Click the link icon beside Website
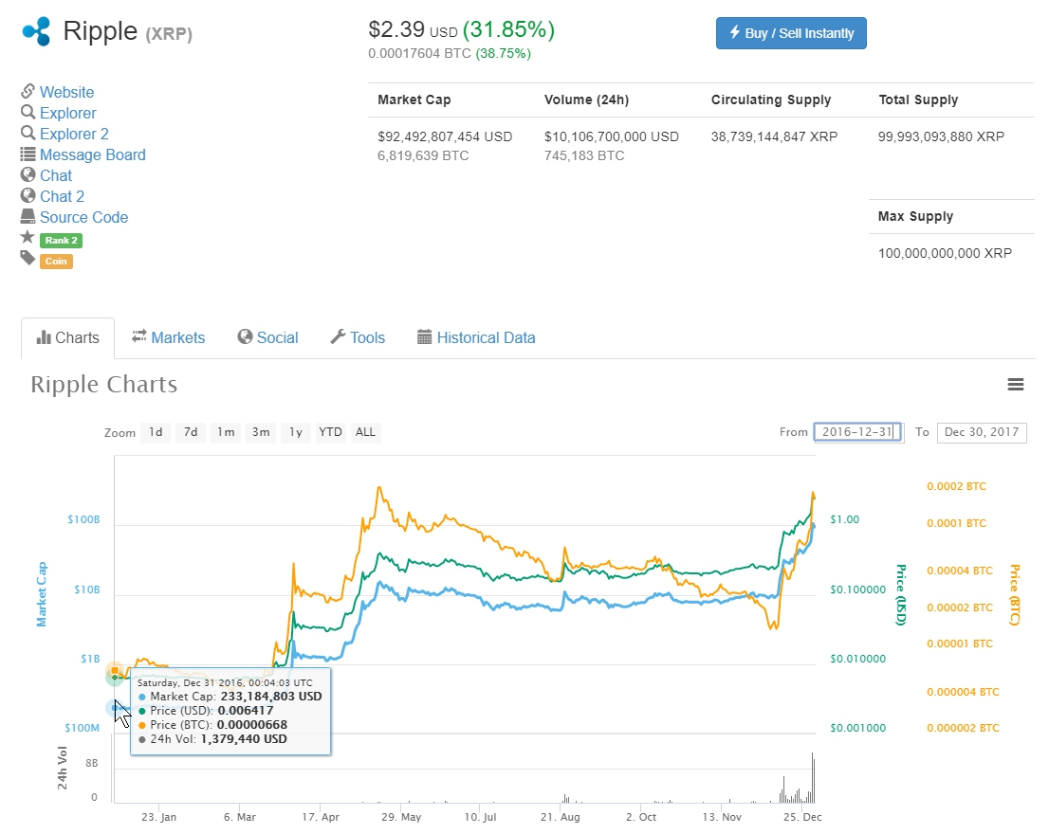1049x834 pixels. [28, 92]
